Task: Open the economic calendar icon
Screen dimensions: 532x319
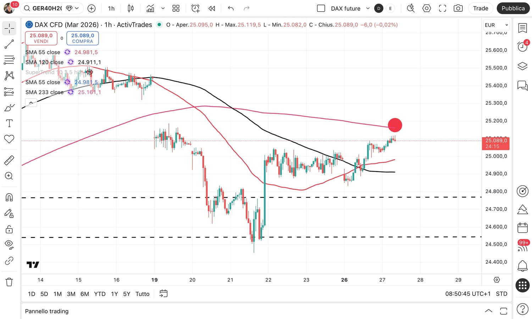Action: tap(522, 228)
